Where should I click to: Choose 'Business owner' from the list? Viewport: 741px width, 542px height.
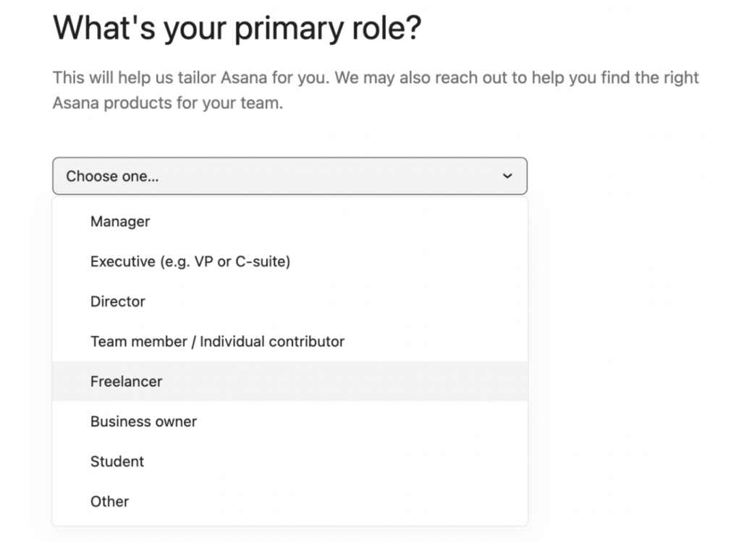coord(143,421)
